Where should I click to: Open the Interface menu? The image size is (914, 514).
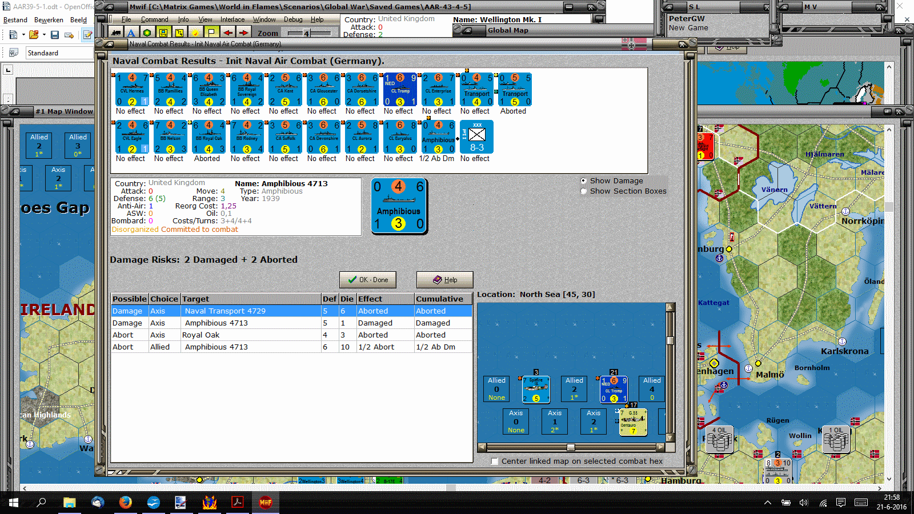coord(232,19)
